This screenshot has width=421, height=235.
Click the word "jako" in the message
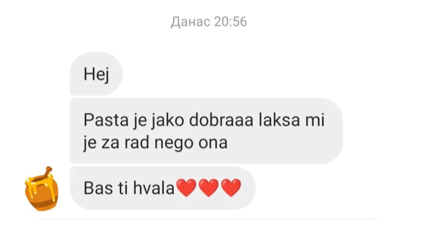(x=167, y=120)
